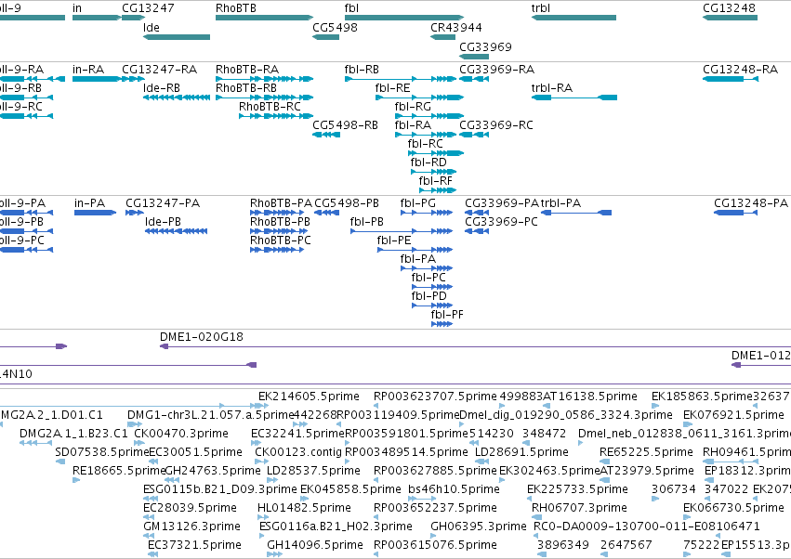Click EST HL01482.5prime
791x559 pixels.
(x=304, y=508)
